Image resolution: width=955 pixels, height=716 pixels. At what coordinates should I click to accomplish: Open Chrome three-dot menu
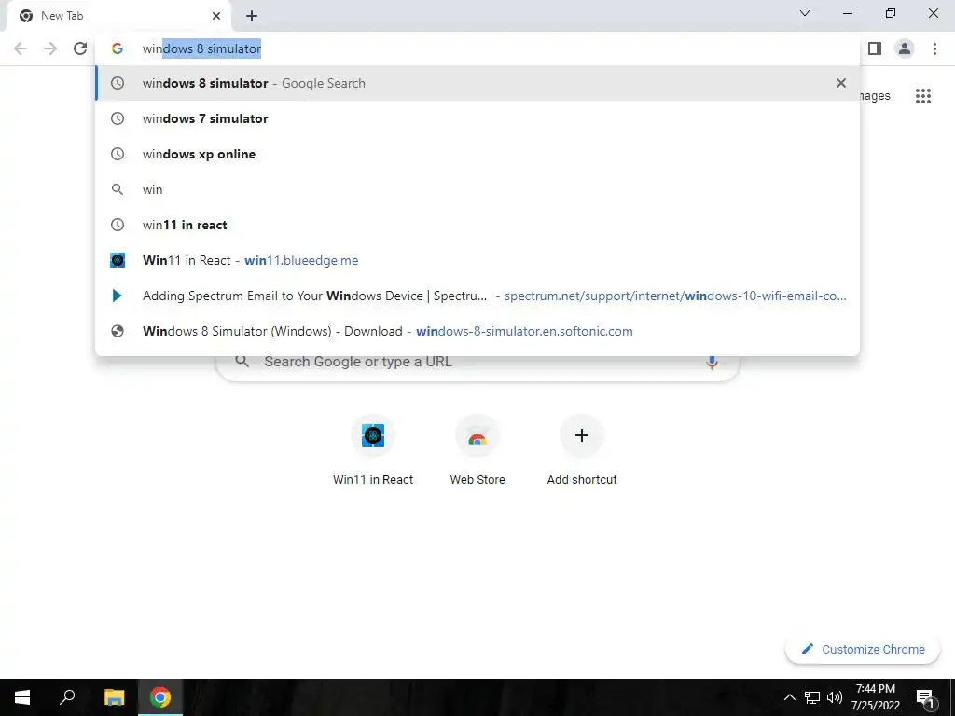(934, 48)
